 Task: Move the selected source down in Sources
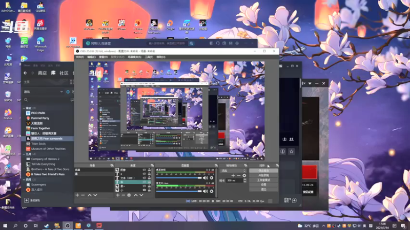pyautogui.click(x=141, y=195)
